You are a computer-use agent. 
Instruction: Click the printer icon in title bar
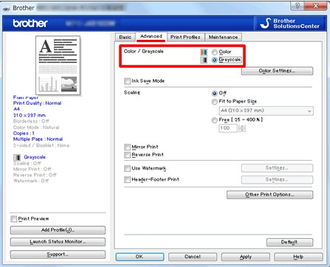coord(7,8)
